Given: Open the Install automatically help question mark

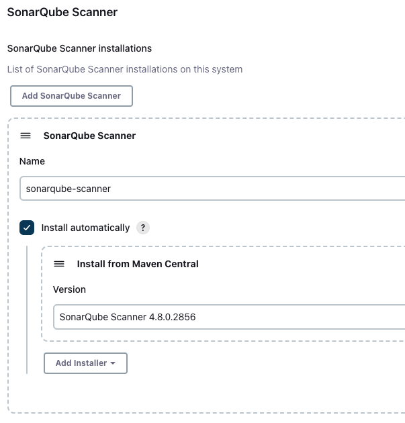Looking at the screenshot, I should [143, 228].
